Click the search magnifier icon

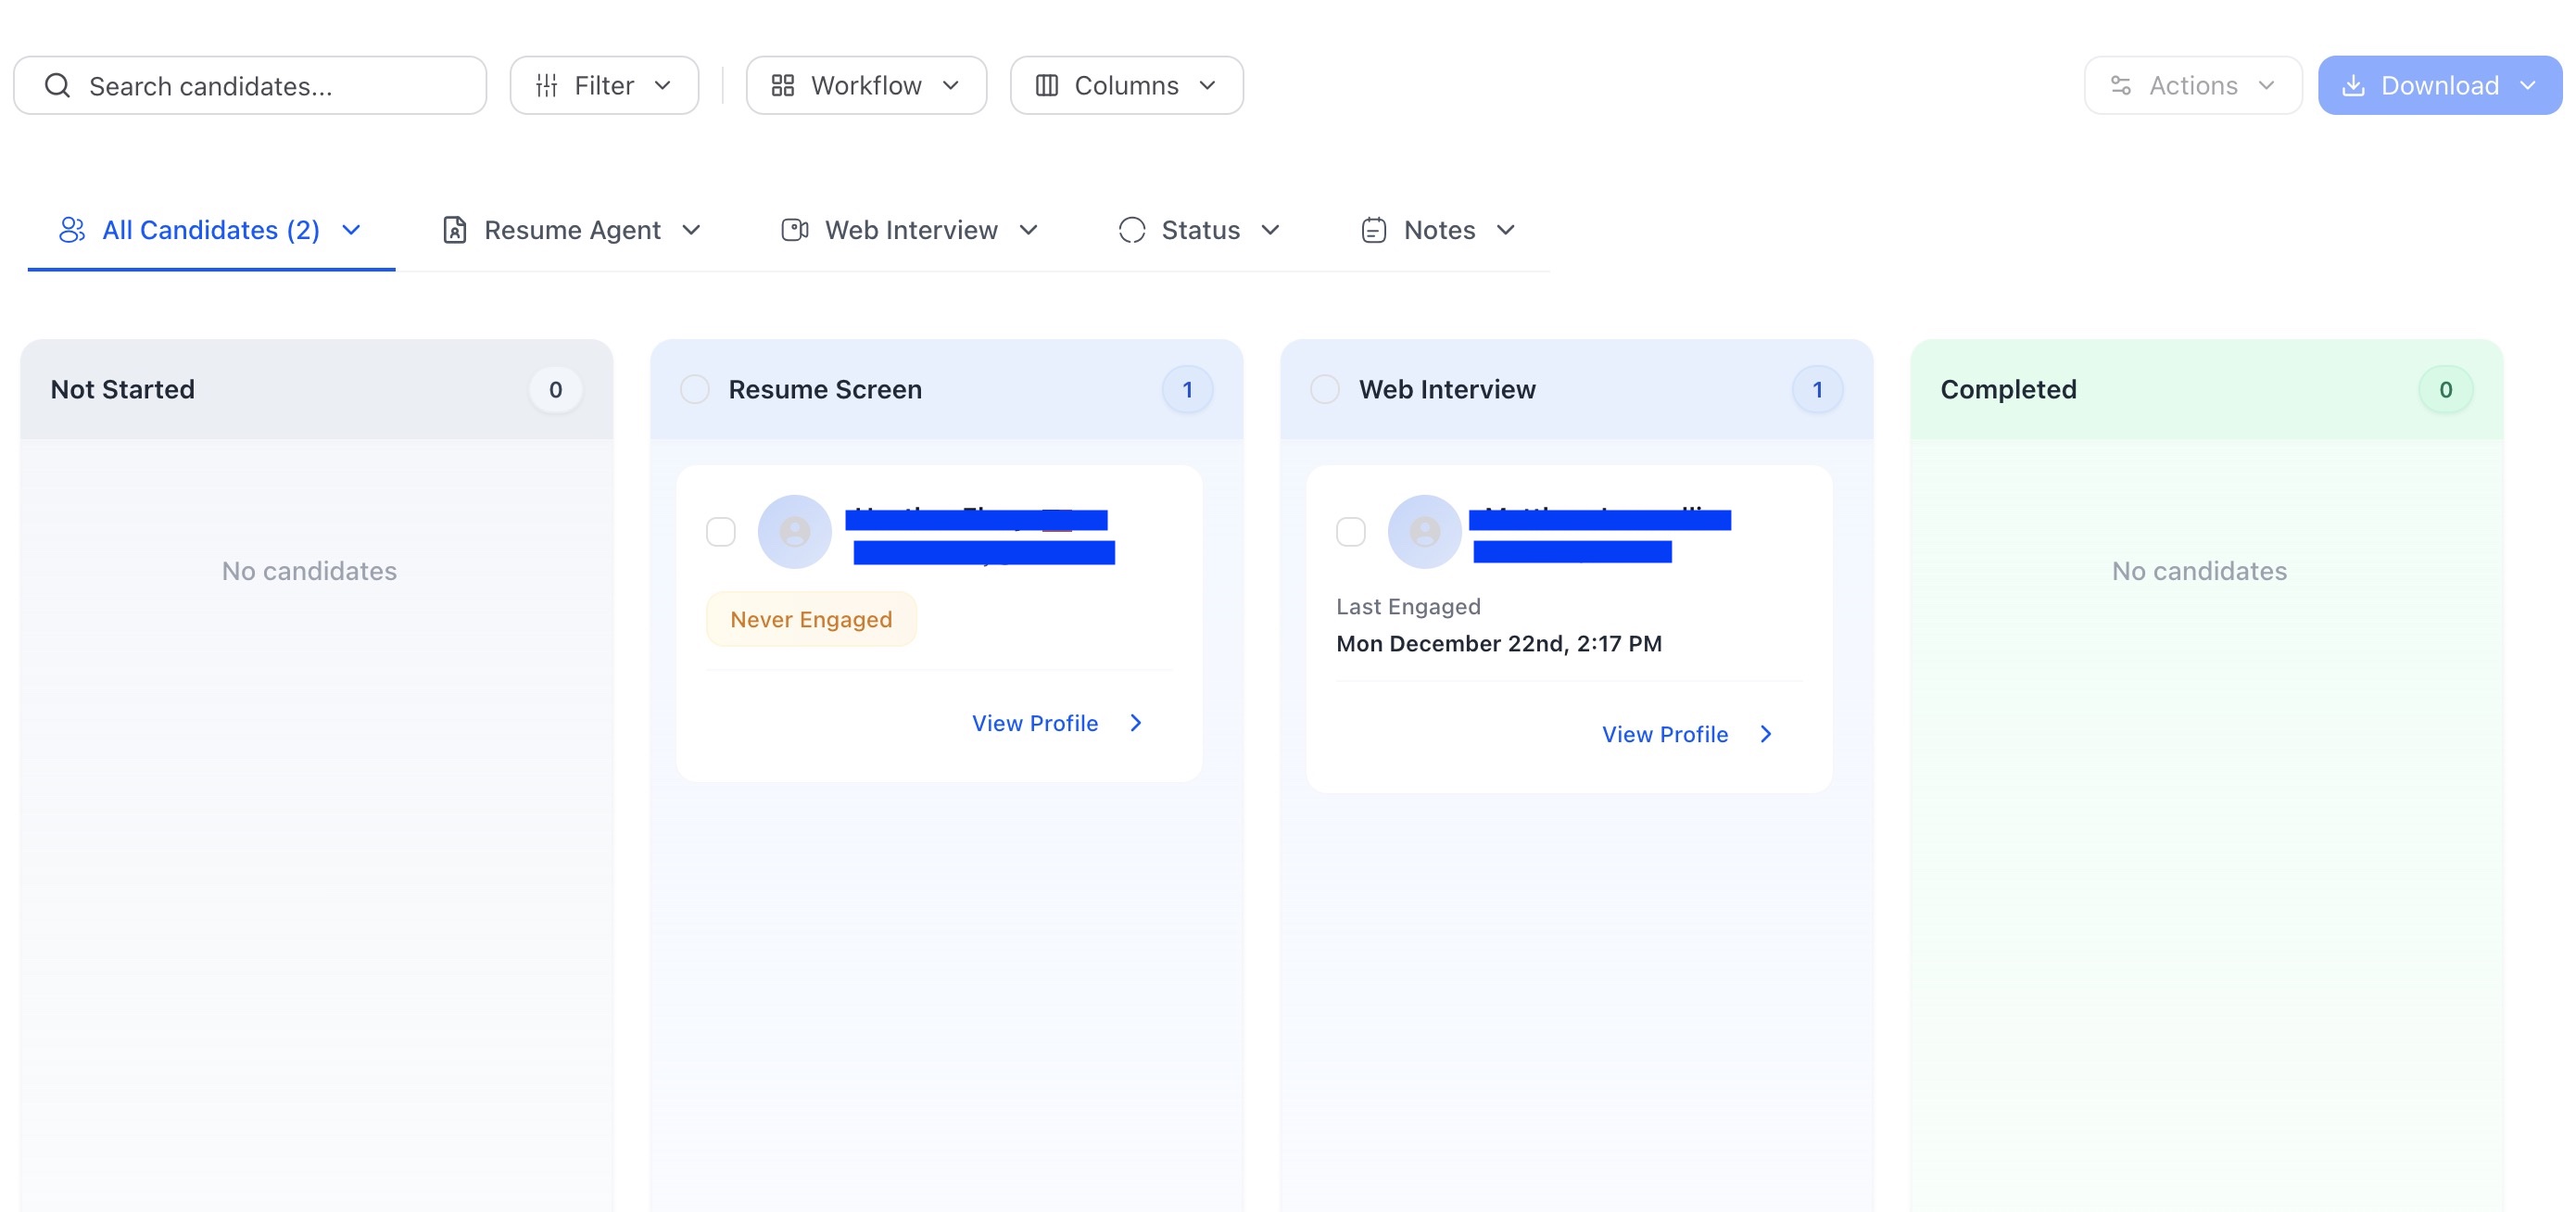click(x=58, y=86)
